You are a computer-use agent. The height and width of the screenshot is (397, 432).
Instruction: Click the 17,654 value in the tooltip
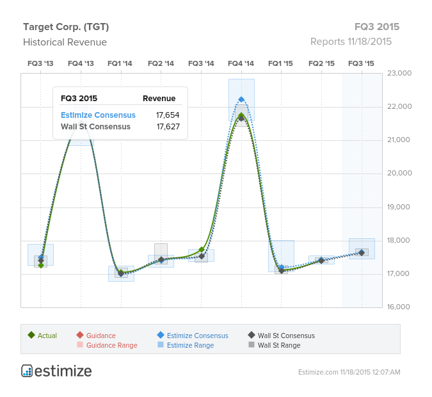(168, 115)
